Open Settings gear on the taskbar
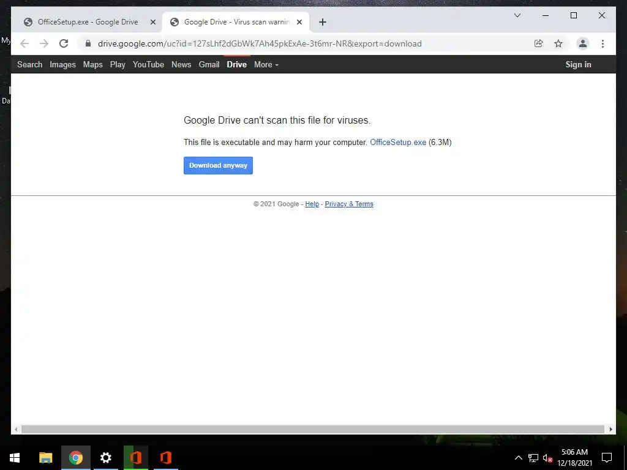This screenshot has width=627, height=470. tap(105, 458)
